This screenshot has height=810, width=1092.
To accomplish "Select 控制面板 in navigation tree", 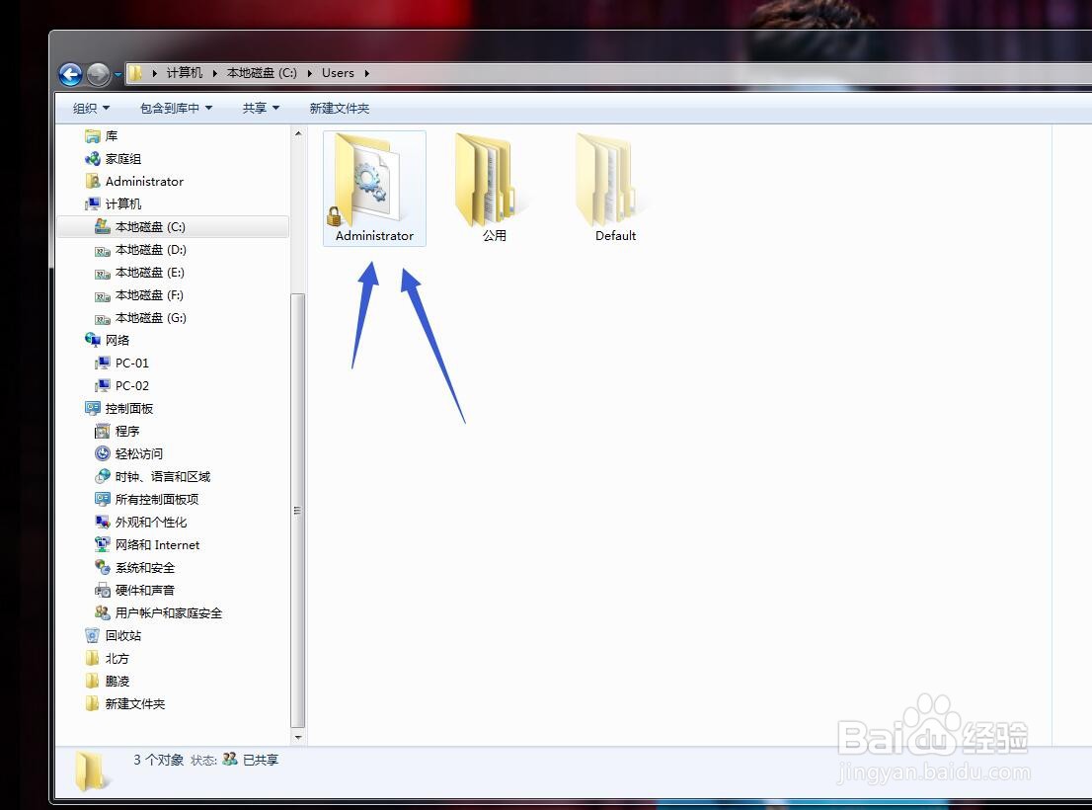I will click(x=119, y=408).
